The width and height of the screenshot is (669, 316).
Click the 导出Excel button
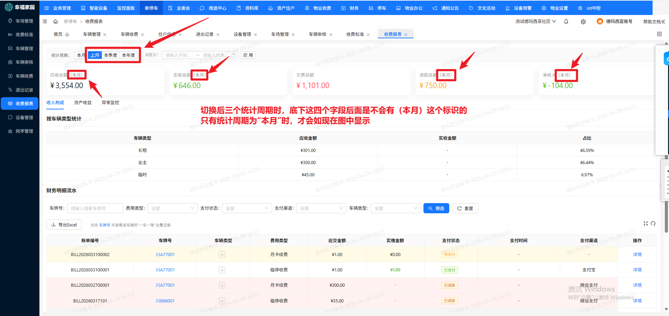point(64,225)
